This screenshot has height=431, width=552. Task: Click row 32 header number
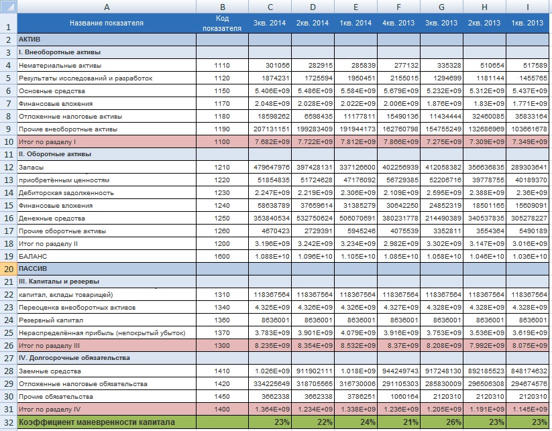(x=8, y=422)
